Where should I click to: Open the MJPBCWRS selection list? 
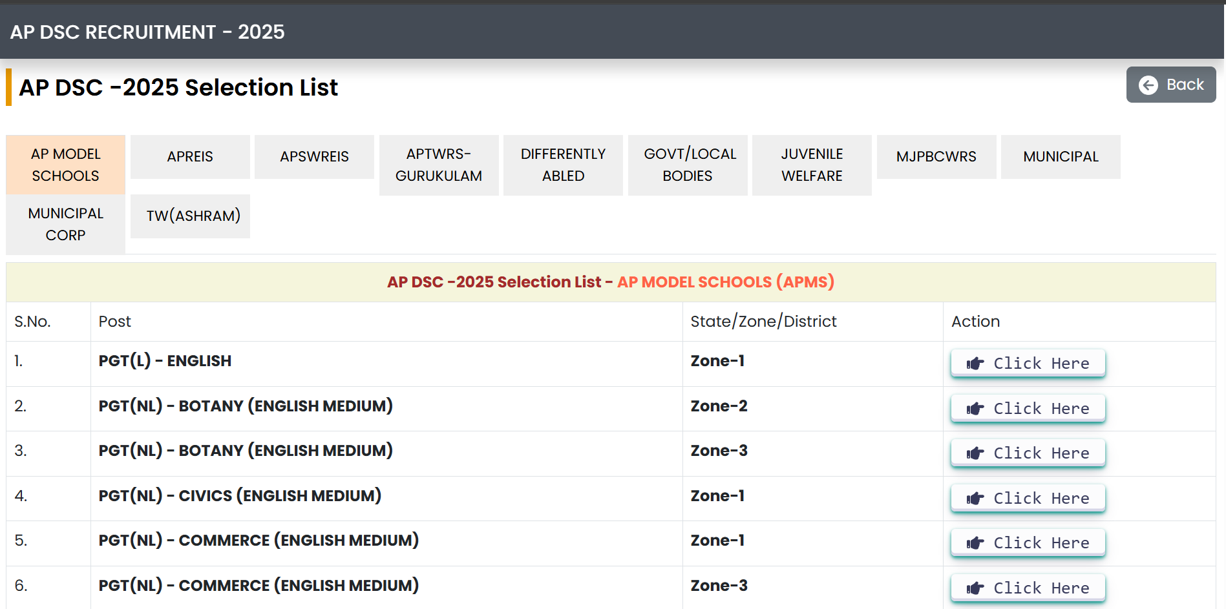tap(936, 157)
